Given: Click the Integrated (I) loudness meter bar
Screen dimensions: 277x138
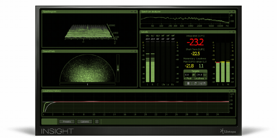Looking at the screenshot, I should (218, 62).
